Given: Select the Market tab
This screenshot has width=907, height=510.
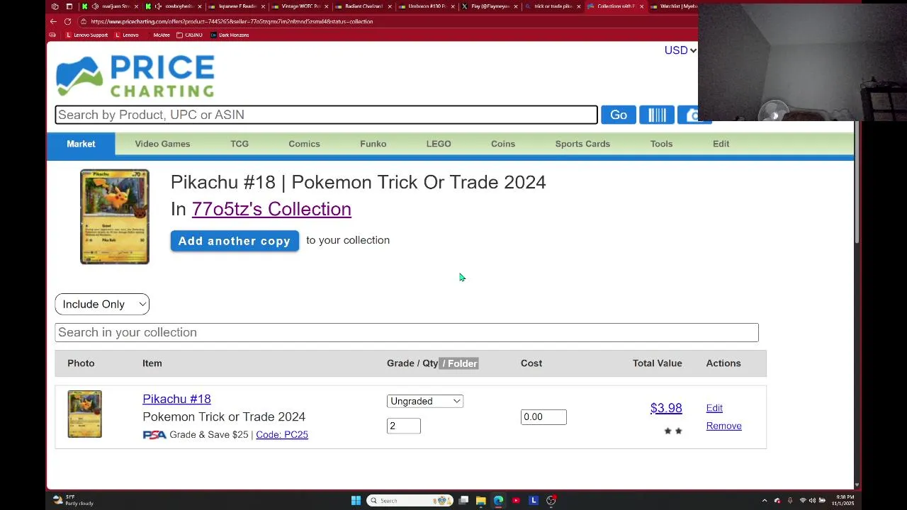Looking at the screenshot, I should 81,144.
